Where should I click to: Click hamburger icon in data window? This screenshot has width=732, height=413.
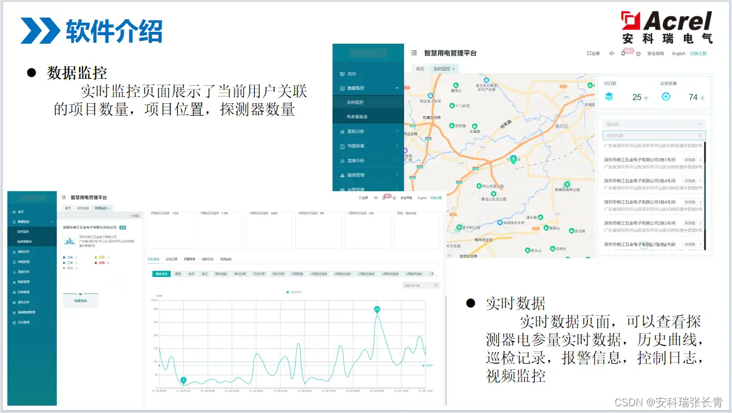pos(64,197)
